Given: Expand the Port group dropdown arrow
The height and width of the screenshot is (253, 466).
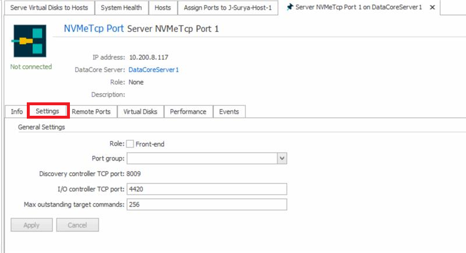Looking at the screenshot, I should 282,158.
